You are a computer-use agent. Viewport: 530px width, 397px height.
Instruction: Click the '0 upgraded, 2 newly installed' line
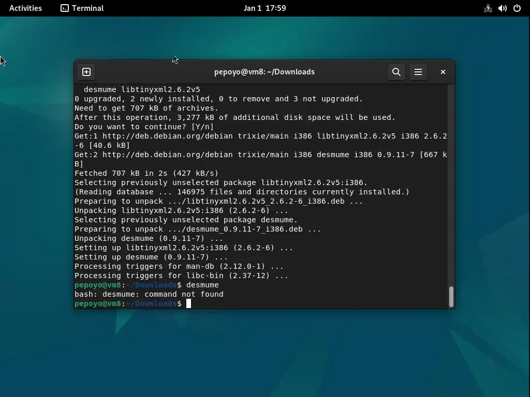[219, 99]
